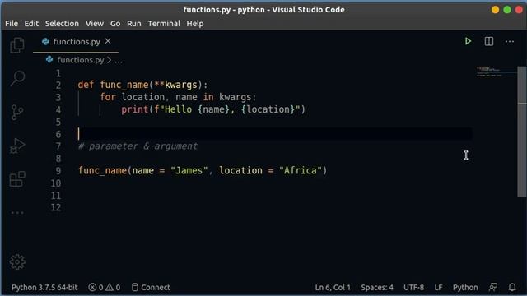Open the Run menu

pos(133,24)
